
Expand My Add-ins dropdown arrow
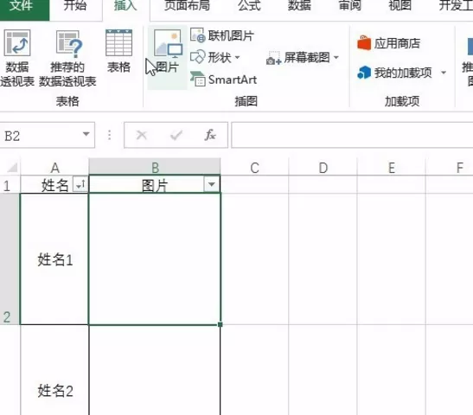[x=444, y=73]
